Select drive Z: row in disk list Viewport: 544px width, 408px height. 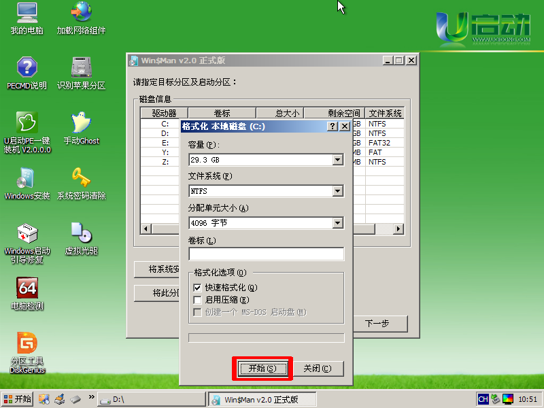click(x=273, y=162)
